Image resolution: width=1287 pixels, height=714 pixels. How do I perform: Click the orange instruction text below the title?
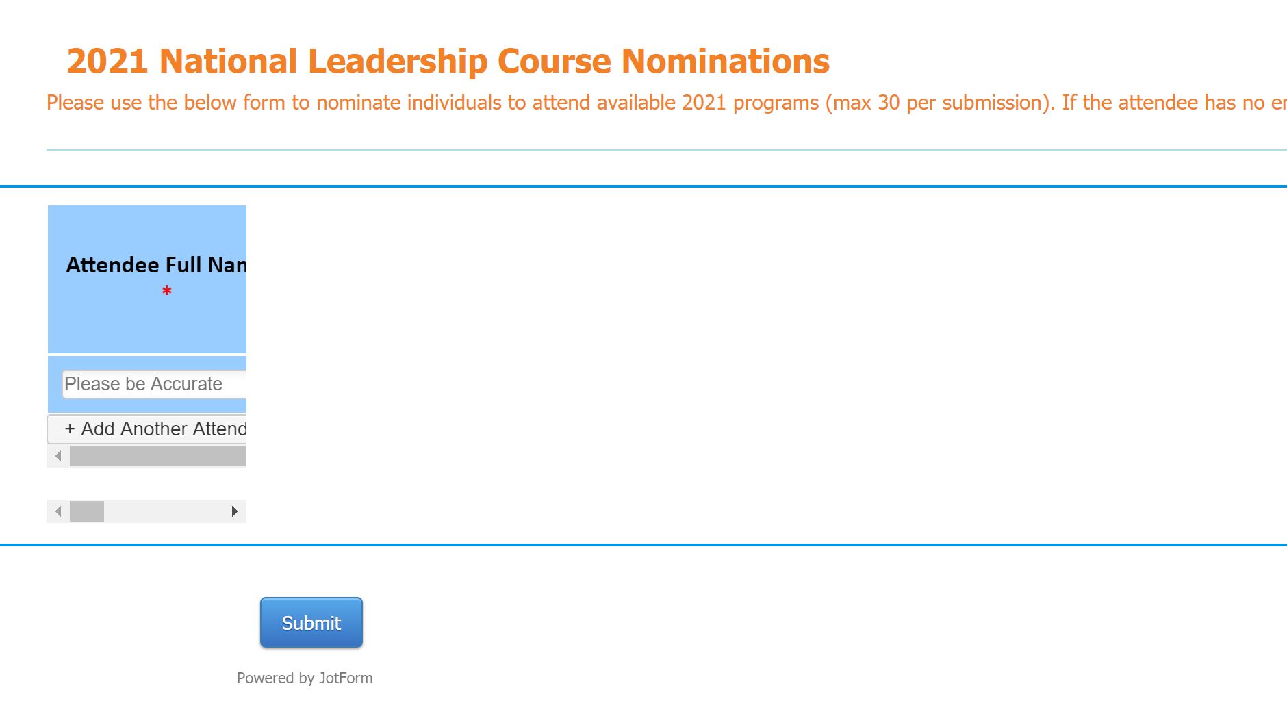(479, 103)
